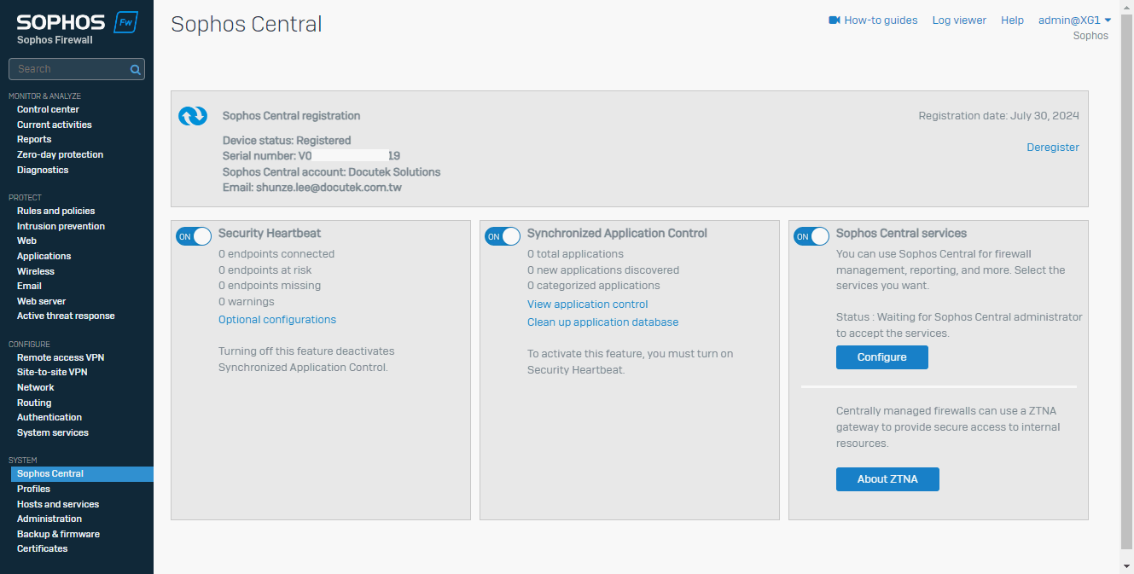Open Zero-day protection page
Viewport: 1134px width, 574px height.
tap(60, 154)
